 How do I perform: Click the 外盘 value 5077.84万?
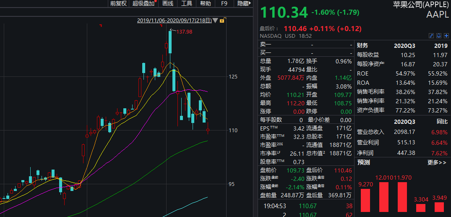coord(291,78)
